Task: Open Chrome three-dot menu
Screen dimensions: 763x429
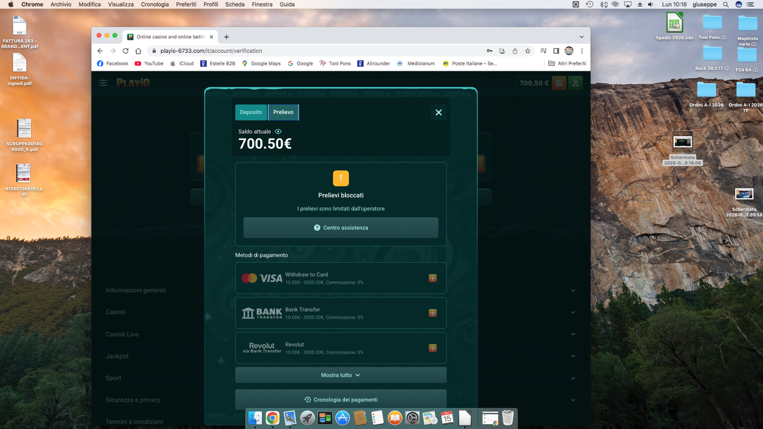Action: tap(582, 51)
